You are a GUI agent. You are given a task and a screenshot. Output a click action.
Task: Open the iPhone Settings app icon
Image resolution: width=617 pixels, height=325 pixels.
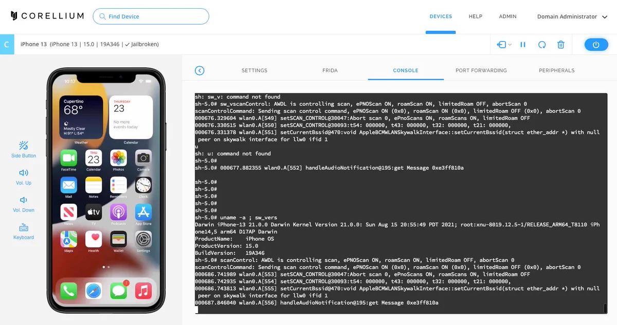[143, 239]
